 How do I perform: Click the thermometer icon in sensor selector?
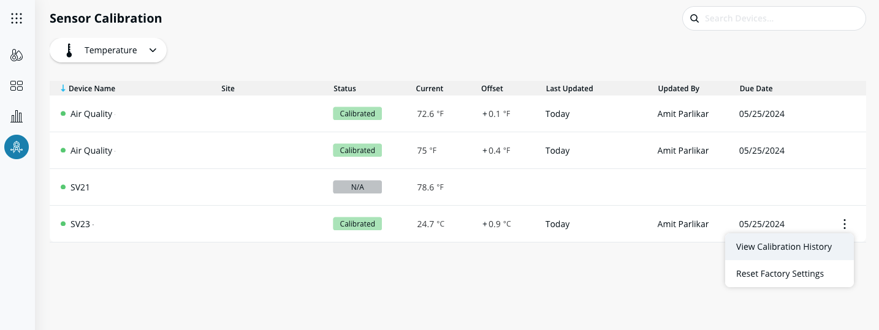coord(69,50)
